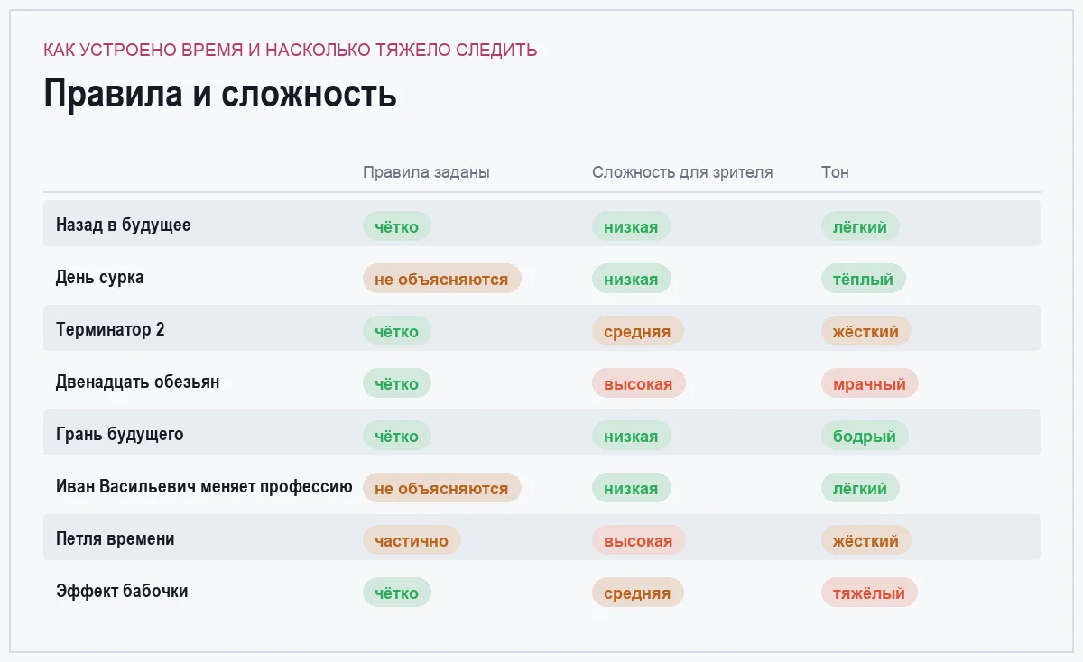Click 'низкая' badge in Грань будущего row
The width and height of the screenshot is (1083, 662).
point(631,436)
